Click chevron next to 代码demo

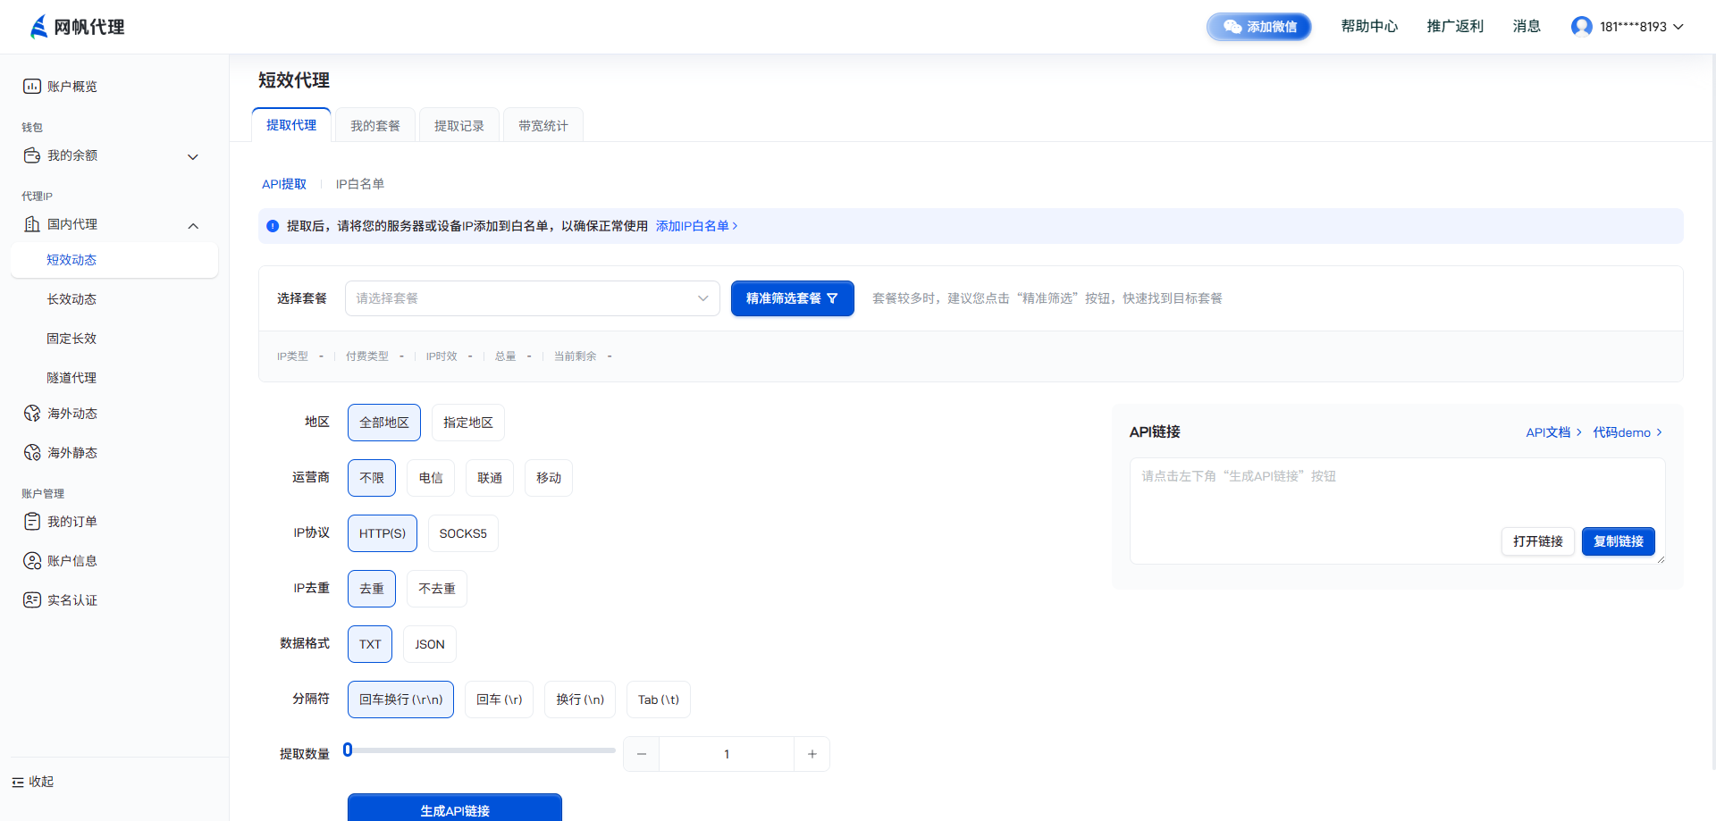pos(1660,432)
